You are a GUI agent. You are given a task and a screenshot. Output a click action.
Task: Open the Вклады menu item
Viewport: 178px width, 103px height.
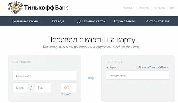[x=58, y=21]
